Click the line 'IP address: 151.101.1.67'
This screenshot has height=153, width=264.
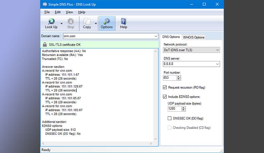(x=62, y=75)
